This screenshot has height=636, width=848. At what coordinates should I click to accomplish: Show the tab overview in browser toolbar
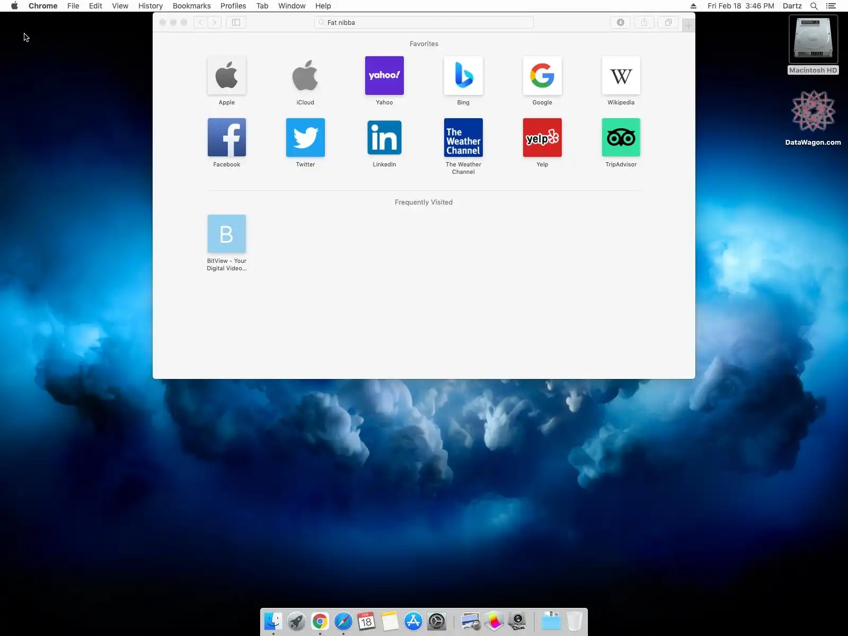click(x=668, y=22)
